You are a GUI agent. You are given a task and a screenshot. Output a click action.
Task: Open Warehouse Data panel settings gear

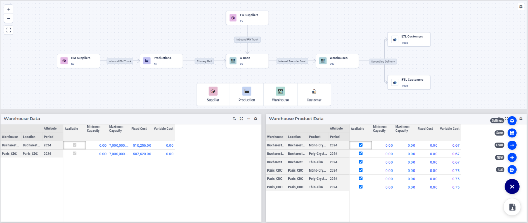(x=255, y=118)
